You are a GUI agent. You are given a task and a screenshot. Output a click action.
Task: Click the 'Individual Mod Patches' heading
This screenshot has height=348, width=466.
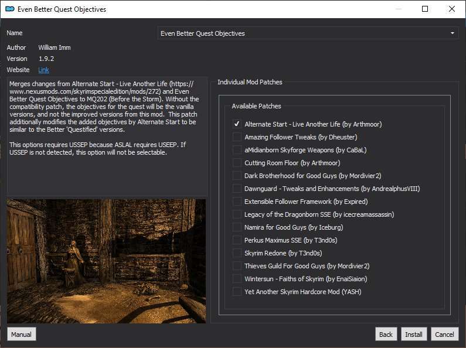(250, 82)
